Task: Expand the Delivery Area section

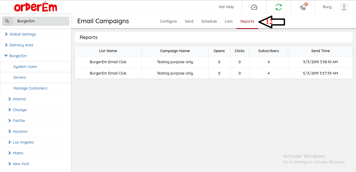Action: click(x=21, y=45)
